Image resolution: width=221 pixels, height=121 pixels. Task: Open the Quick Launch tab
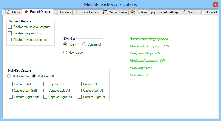pos(87,12)
